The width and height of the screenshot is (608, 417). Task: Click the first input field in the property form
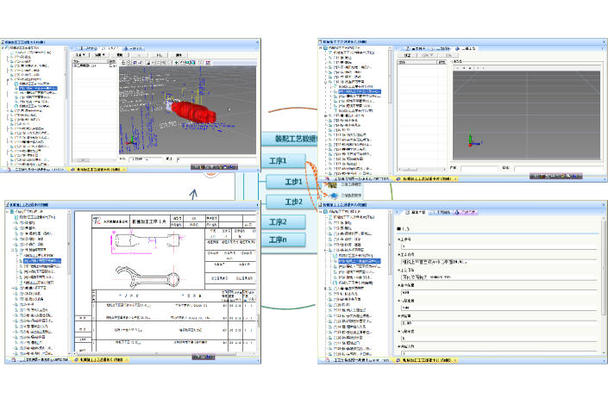coord(498,246)
